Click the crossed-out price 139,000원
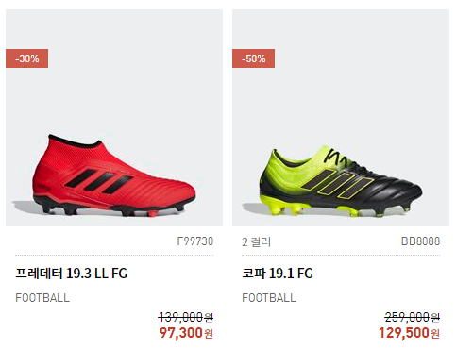The height and width of the screenshot is (349, 456). coord(186,317)
